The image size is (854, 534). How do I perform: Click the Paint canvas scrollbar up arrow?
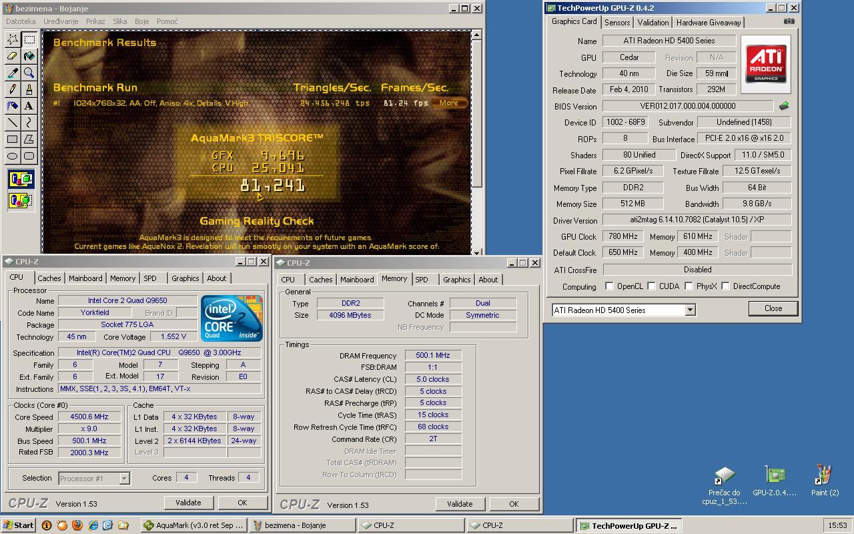coord(476,35)
